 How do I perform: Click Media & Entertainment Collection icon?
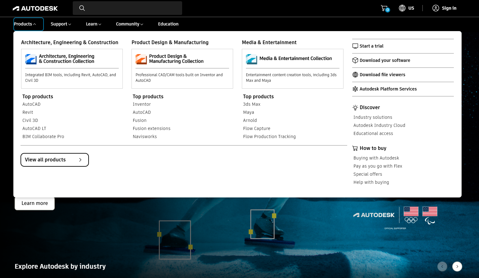tap(251, 59)
